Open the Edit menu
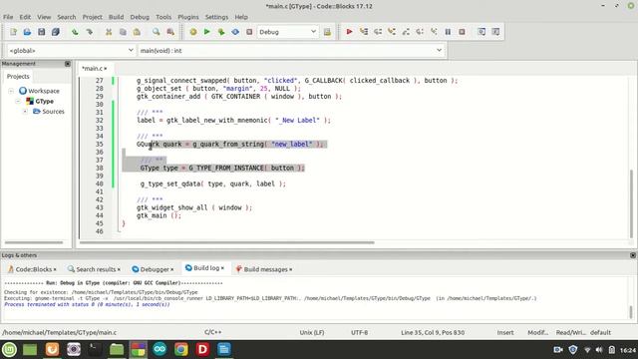This screenshot has height=359, width=638. pyautogui.click(x=25, y=17)
